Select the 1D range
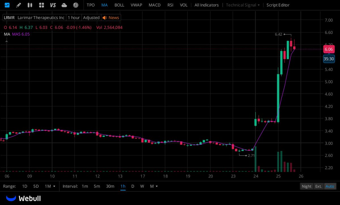The width and height of the screenshot is (340, 205). click(25, 186)
